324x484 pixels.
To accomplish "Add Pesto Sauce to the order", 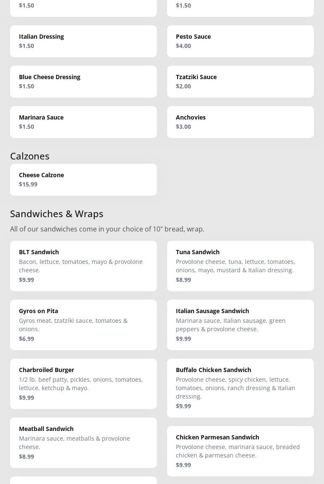I will (x=240, y=41).
